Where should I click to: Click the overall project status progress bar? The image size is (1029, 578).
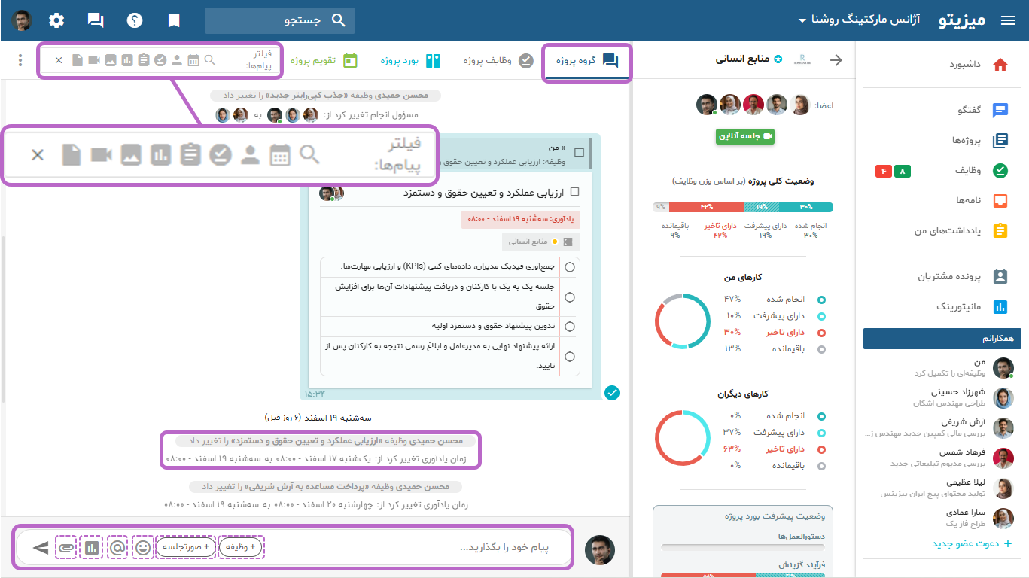[x=743, y=207]
